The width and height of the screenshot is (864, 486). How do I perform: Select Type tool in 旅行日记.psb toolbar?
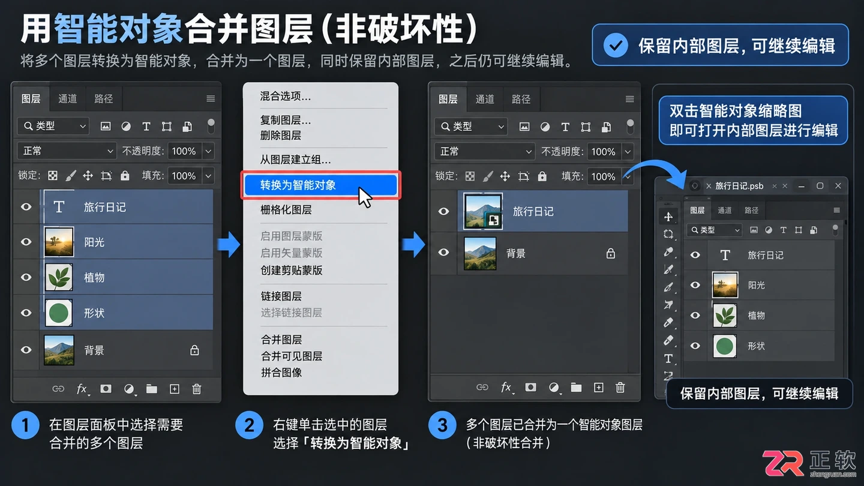click(668, 358)
